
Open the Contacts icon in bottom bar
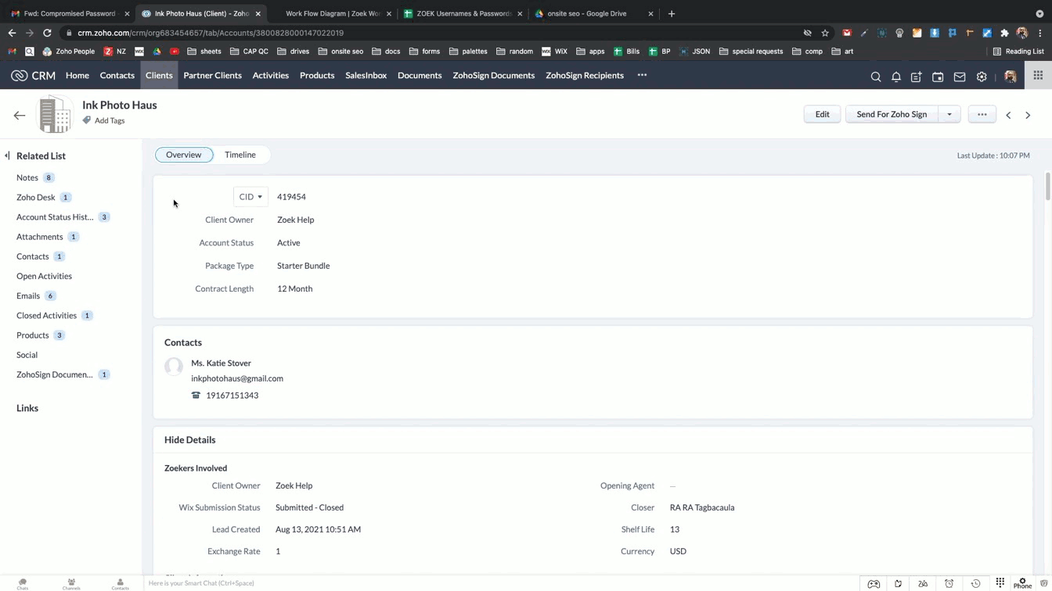pyautogui.click(x=120, y=583)
